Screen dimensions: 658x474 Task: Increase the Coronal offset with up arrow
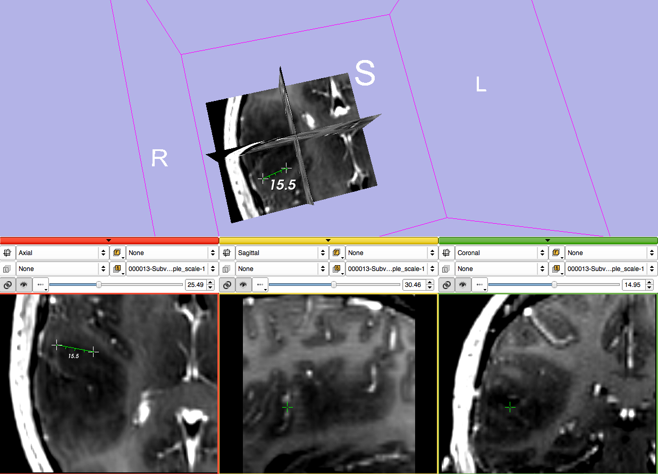point(649,282)
